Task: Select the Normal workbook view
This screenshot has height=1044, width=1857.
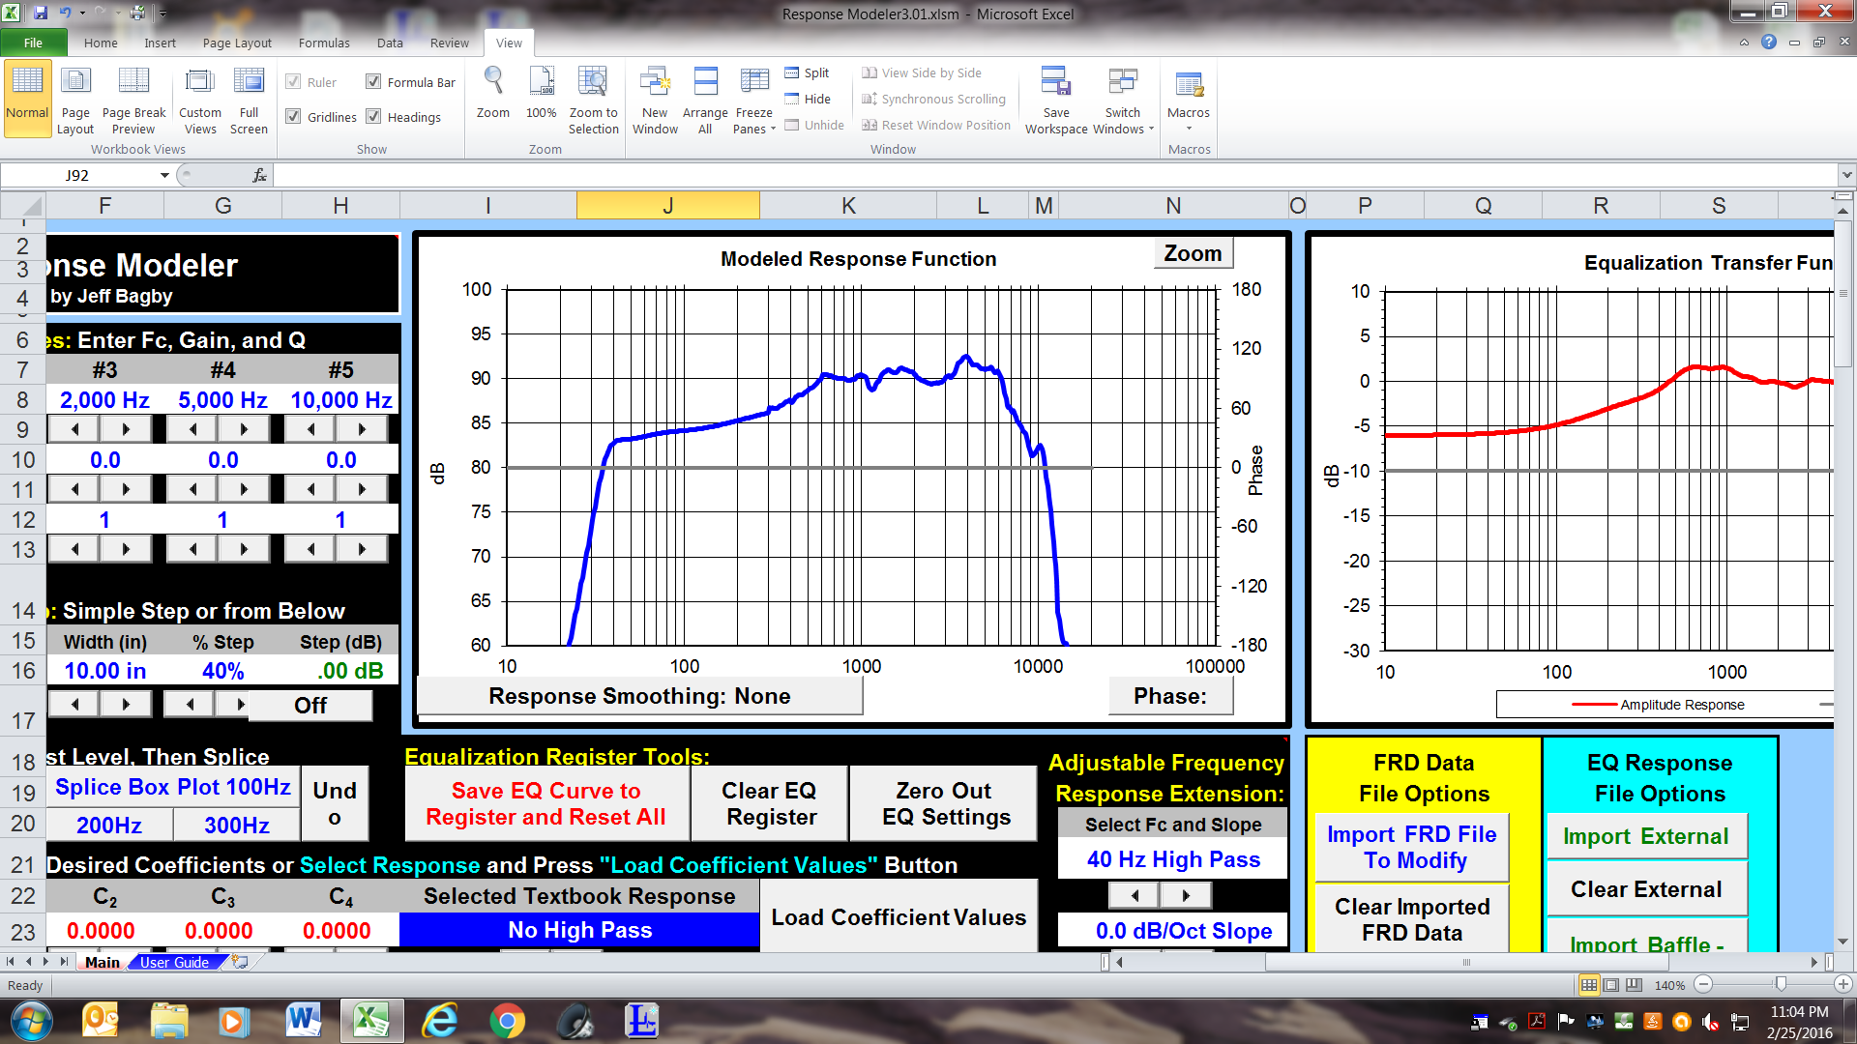Action: coord(27,101)
